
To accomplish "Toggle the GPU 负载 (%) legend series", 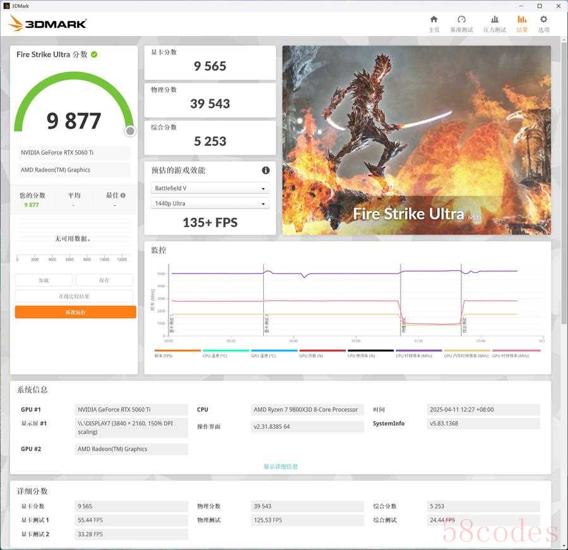I will (x=322, y=354).
